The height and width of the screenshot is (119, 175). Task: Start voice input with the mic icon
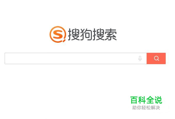pyautogui.click(x=140, y=58)
